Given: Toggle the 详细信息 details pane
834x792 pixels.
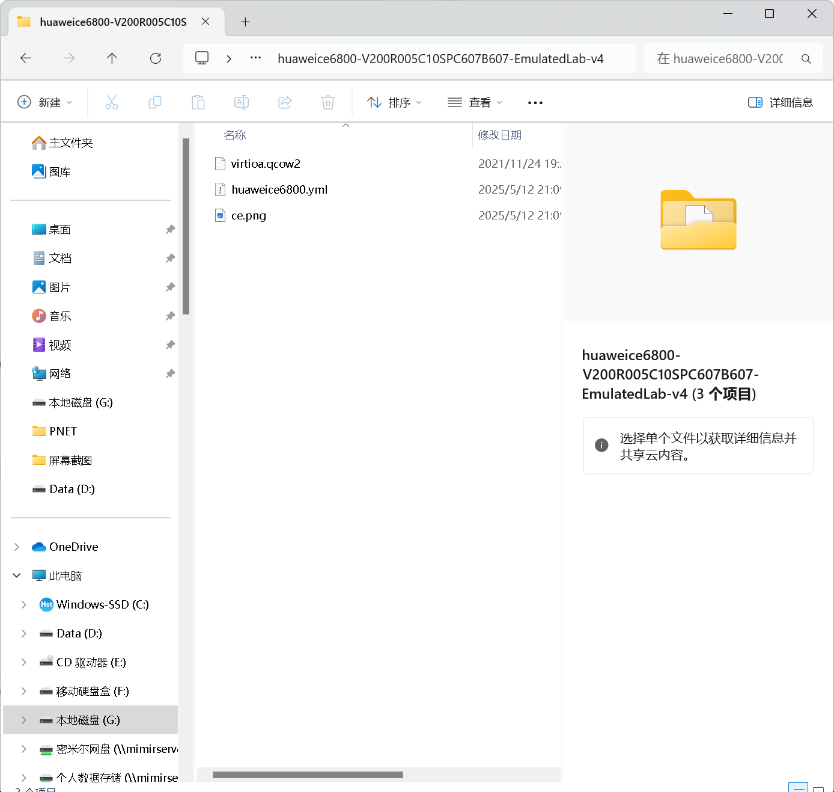Looking at the screenshot, I should pyautogui.click(x=780, y=102).
